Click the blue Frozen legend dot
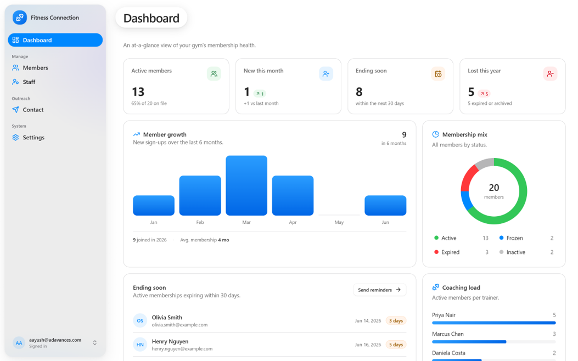This screenshot has height=361, width=578. [x=501, y=238]
